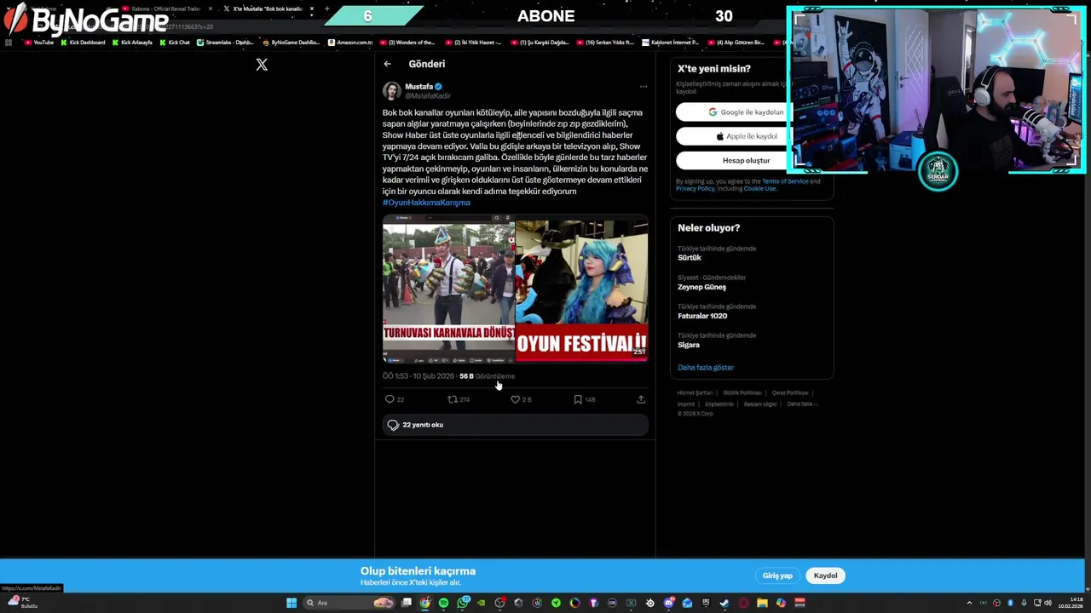Open the three-dot more menu on the post

tap(644, 87)
